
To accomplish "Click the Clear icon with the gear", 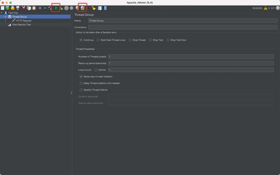I will coord(77,8).
